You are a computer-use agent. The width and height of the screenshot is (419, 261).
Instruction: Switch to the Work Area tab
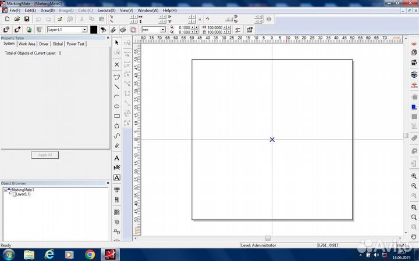(27, 44)
